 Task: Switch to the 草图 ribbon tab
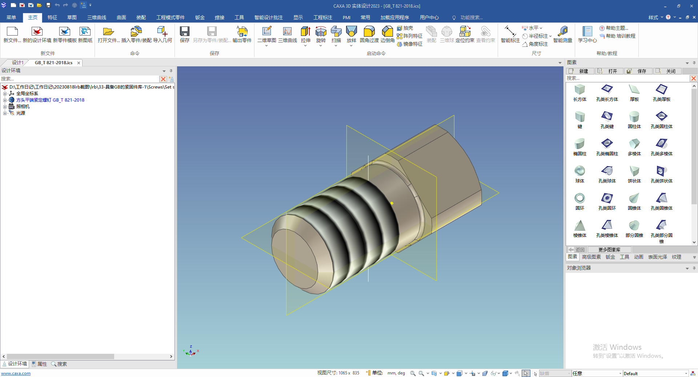pos(72,17)
